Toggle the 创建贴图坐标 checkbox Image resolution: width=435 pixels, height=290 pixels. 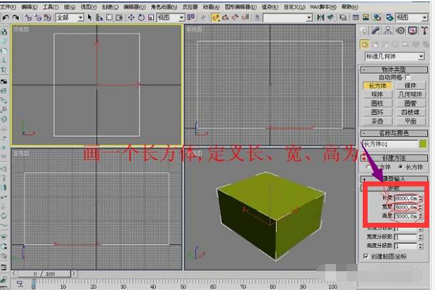pos(366,256)
